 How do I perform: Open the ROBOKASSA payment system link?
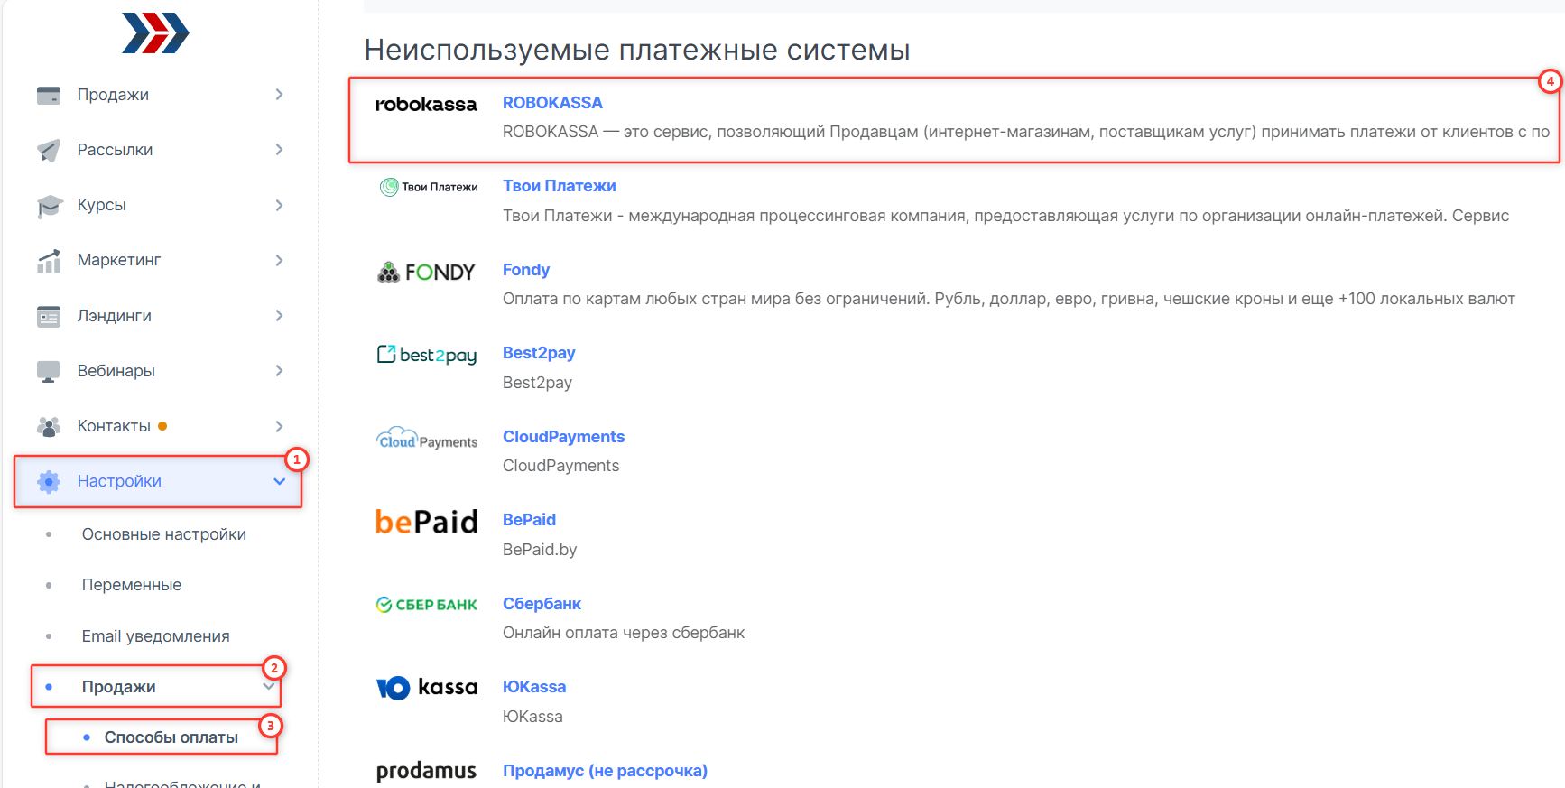552,103
